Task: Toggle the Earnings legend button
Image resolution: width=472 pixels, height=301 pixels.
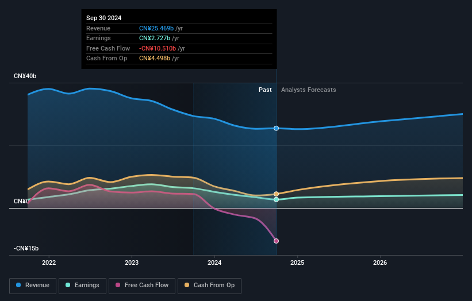Action: (x=82, y=285)
